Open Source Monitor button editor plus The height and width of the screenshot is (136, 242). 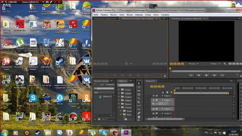[x=165, y=76]
